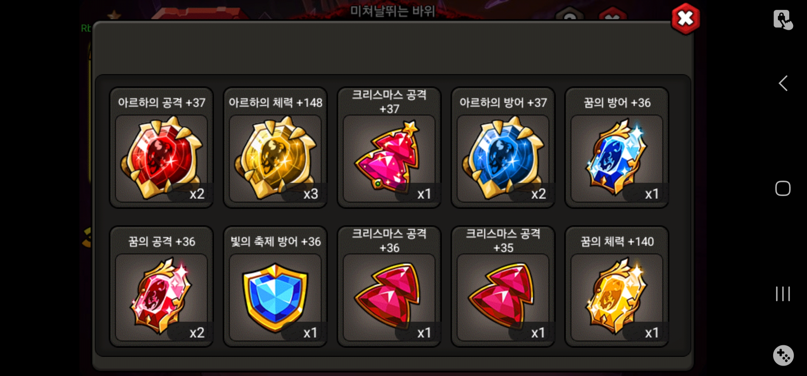Select the gold 아르하의 체력 +148 jewel
Image resolution: width=807 pixels, height=376 pixels.
coord(275,158)
